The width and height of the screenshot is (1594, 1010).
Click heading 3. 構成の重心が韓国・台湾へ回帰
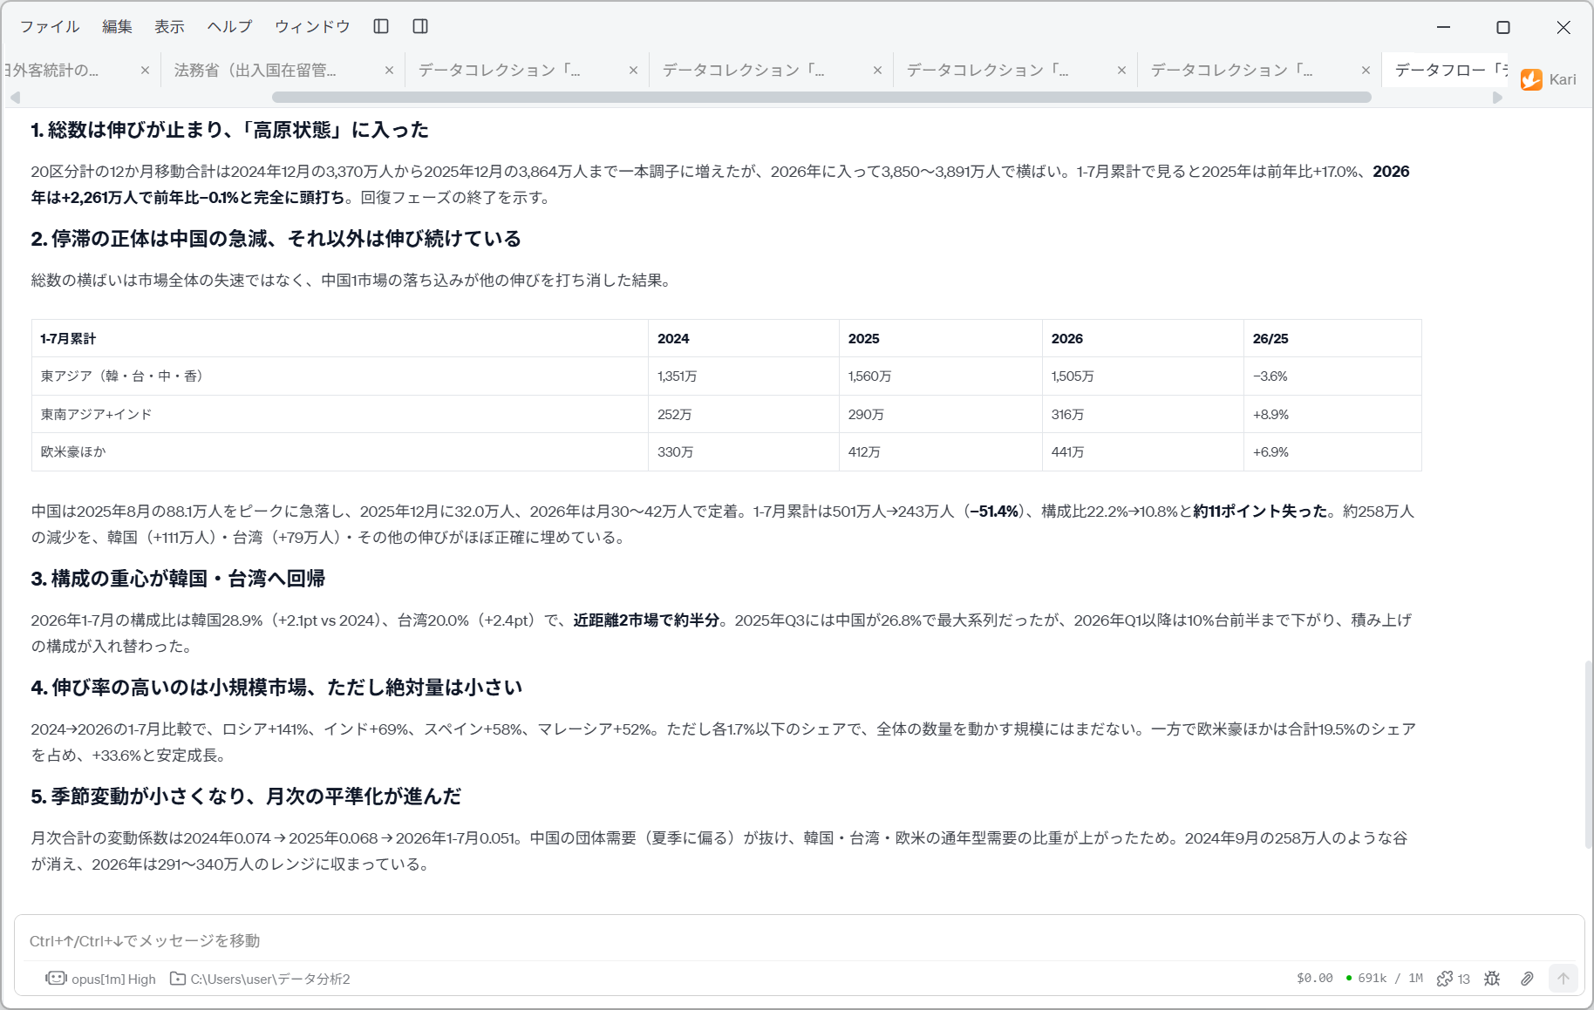178,579
